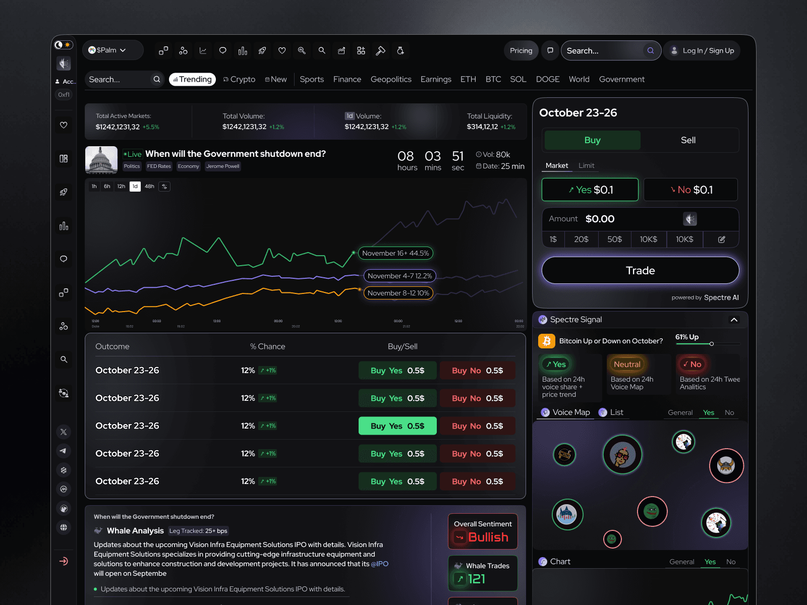Select the Crypto category tab
807x605 pixels.
pyautogui.click(x=240, y=80)
